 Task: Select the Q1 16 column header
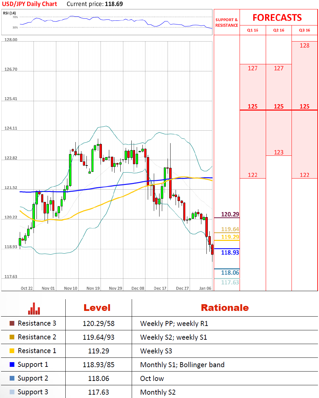click(x=253, y=30)
